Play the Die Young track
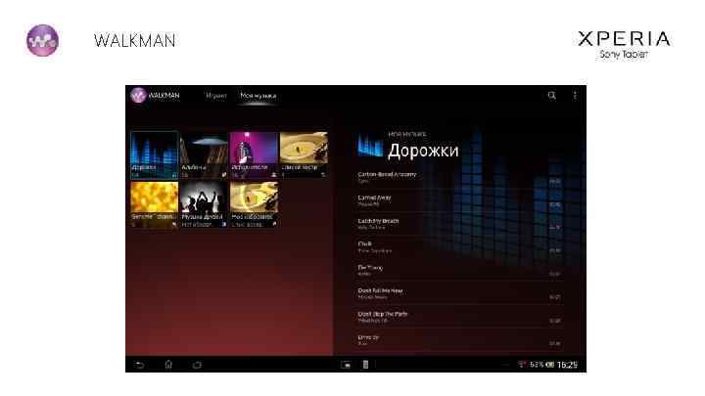Image resolution: width=705 pixels, height=396 pixels. click(x=459, y=271)
